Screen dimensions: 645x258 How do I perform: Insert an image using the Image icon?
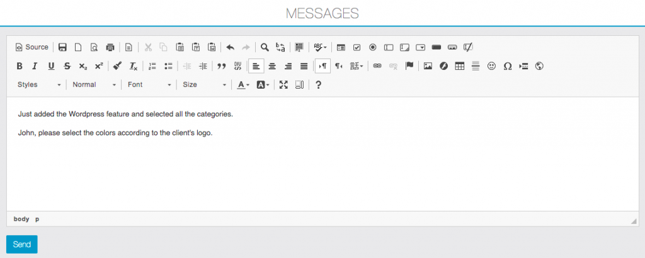[428, 66]
